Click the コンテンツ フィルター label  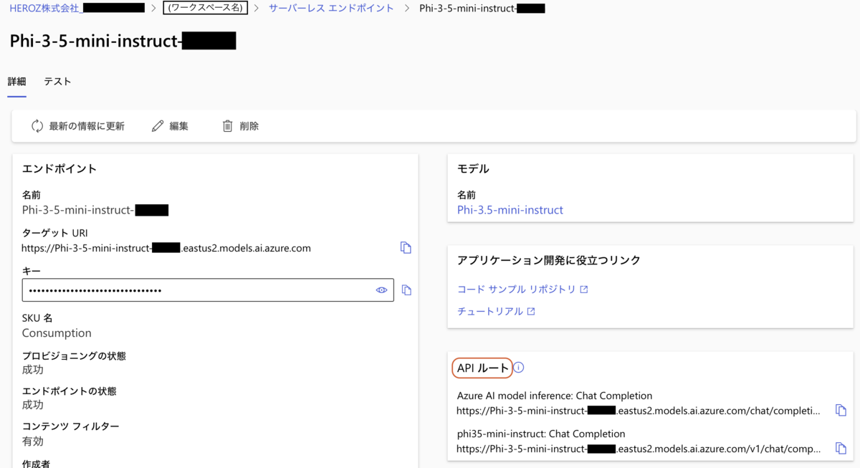(x=71, y=426)
